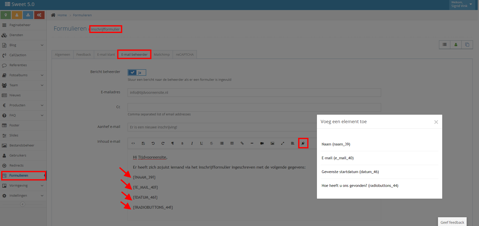This screenshot has height=226, width=479.
Task: Expand the Instellingen sidebar menu
Action: pyautogui.click(x=23, y=196)
